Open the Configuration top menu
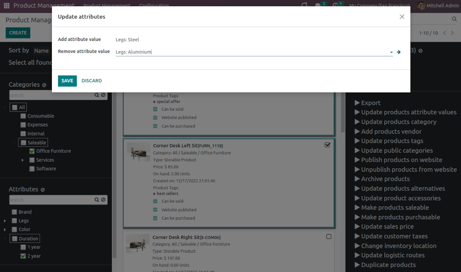 coord(154,5)
